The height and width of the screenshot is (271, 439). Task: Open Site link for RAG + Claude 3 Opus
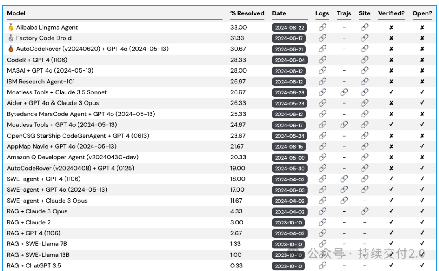tap(365, 211)
